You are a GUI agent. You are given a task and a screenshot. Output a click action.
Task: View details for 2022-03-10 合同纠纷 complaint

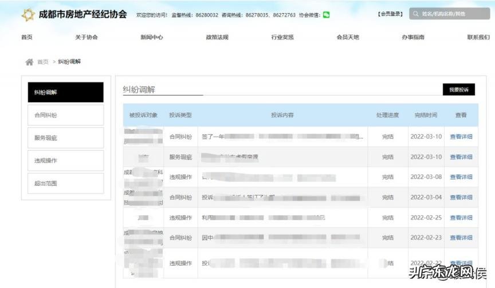coord(461,137)
